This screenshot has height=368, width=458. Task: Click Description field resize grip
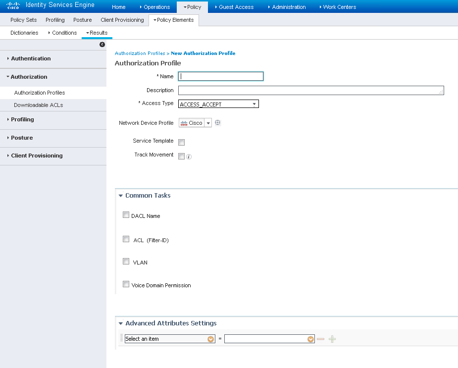tap(441, 92)
